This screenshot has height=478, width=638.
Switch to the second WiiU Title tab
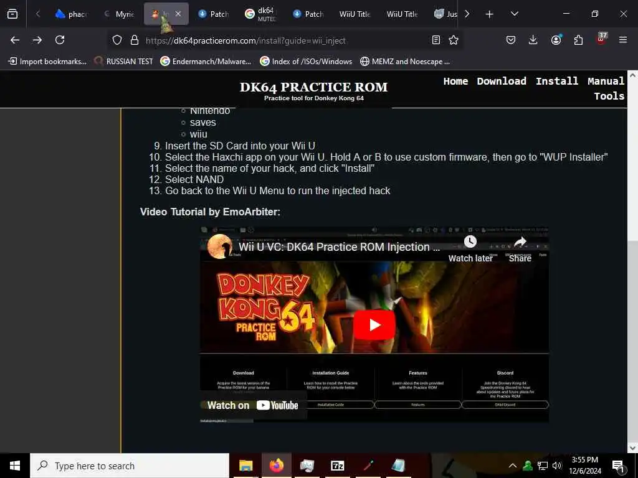(x=402, y=14)
